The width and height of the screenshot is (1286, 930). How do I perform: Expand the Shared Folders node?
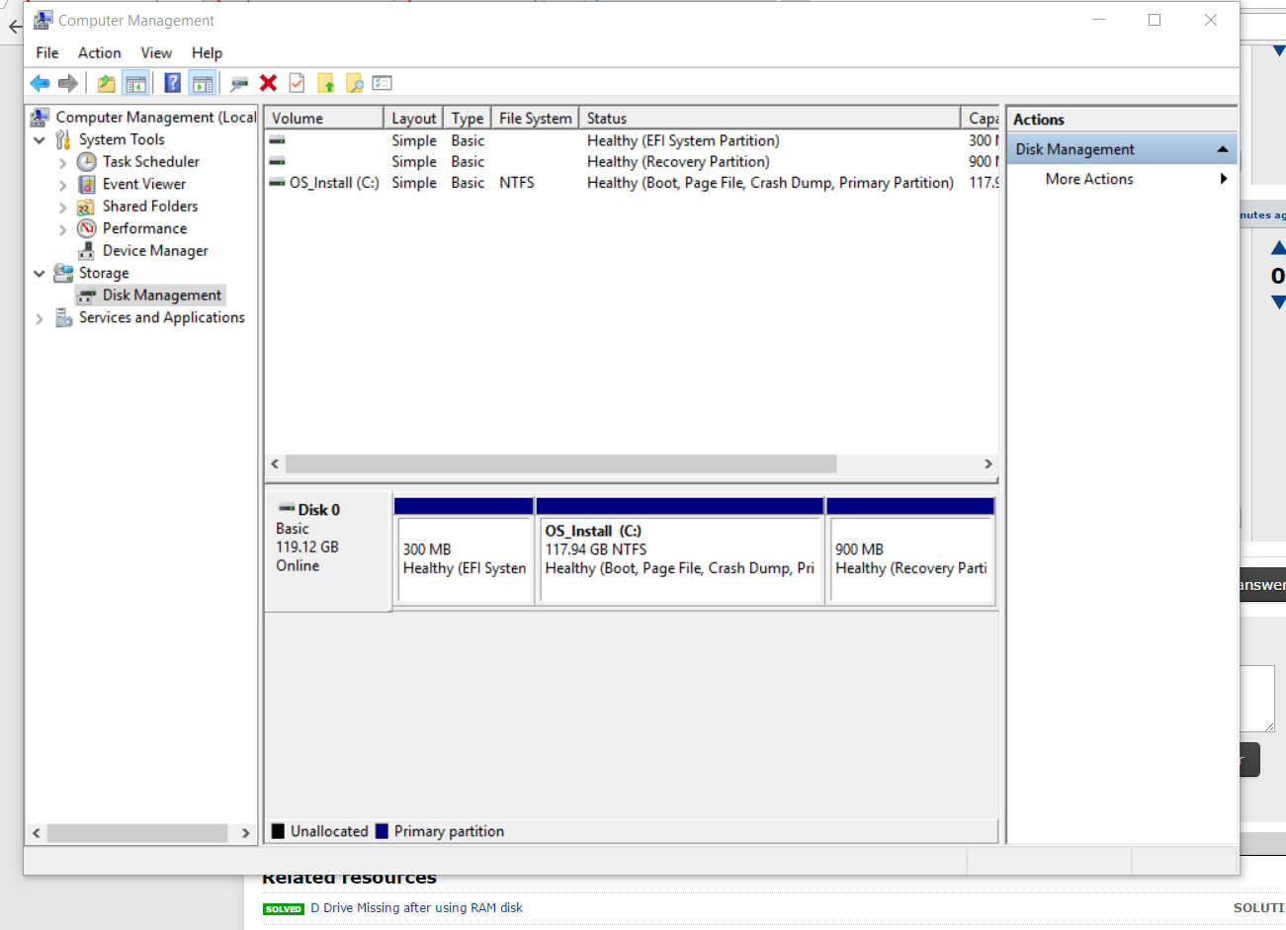62,207
